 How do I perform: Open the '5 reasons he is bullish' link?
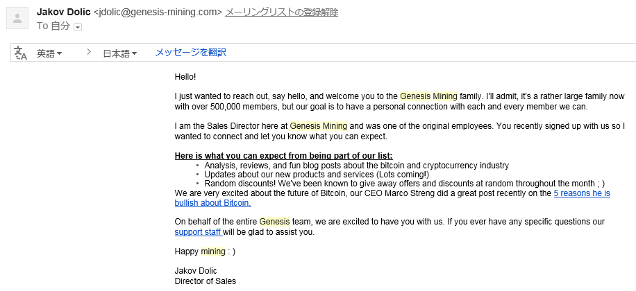pyautogui.click(x=581, y=193)
